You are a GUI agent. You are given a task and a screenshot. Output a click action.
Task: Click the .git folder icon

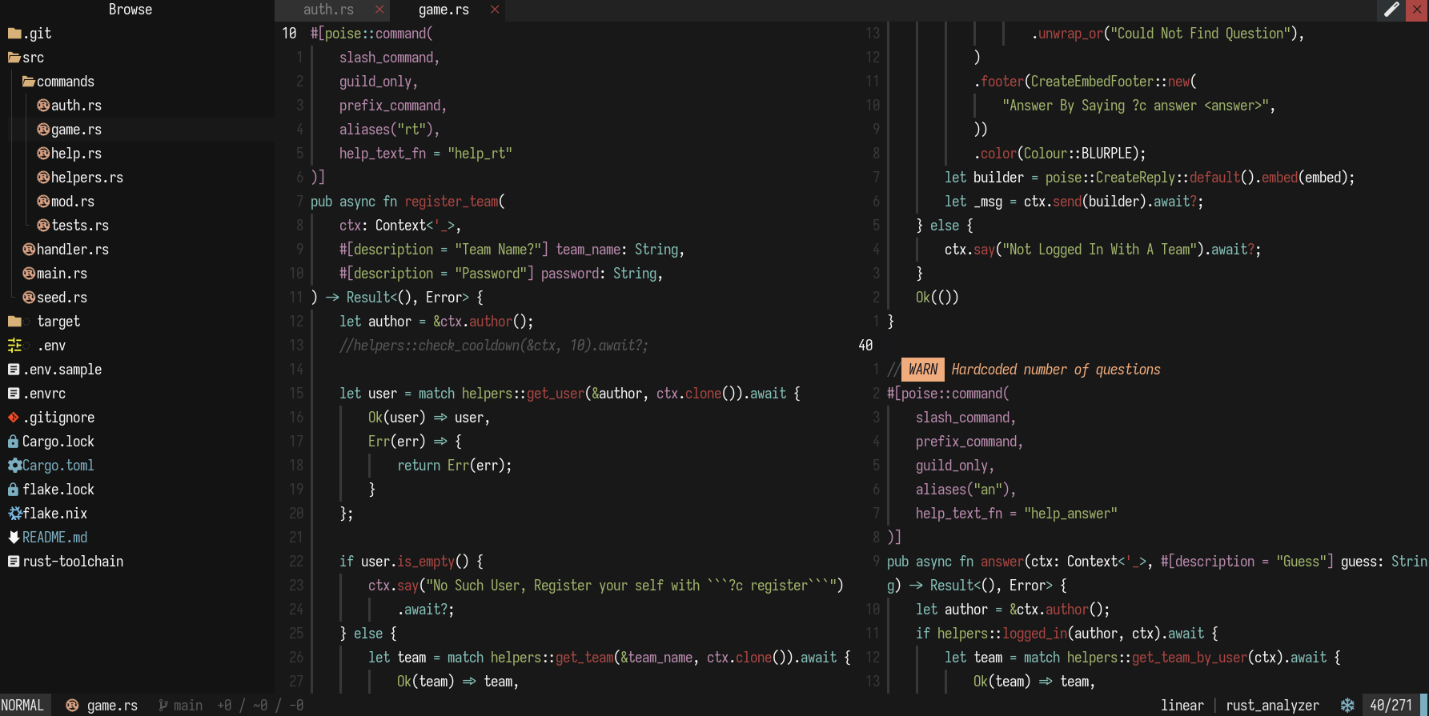14,34
